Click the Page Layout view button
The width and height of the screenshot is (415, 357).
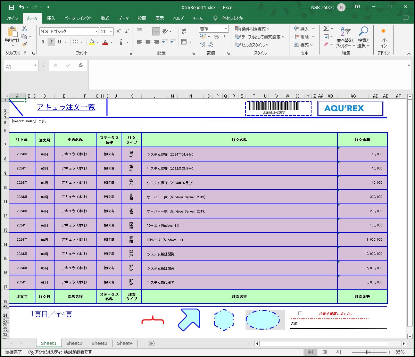pos(324,352)
